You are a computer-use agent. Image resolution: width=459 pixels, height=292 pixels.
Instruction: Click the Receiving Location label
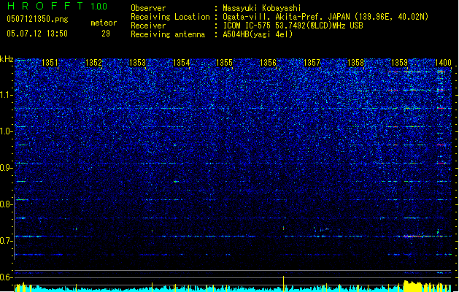170,17
